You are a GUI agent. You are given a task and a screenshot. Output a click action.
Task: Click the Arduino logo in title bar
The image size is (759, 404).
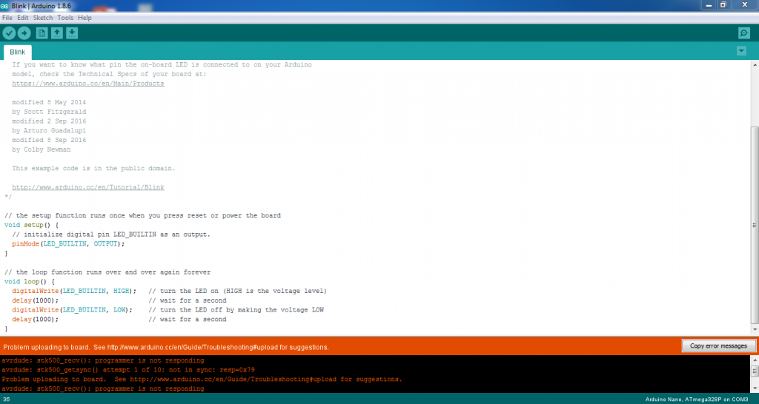[x=4, y=5]
